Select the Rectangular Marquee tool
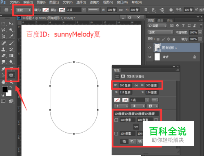The image size is (204, 156). [x=3, y=24]
